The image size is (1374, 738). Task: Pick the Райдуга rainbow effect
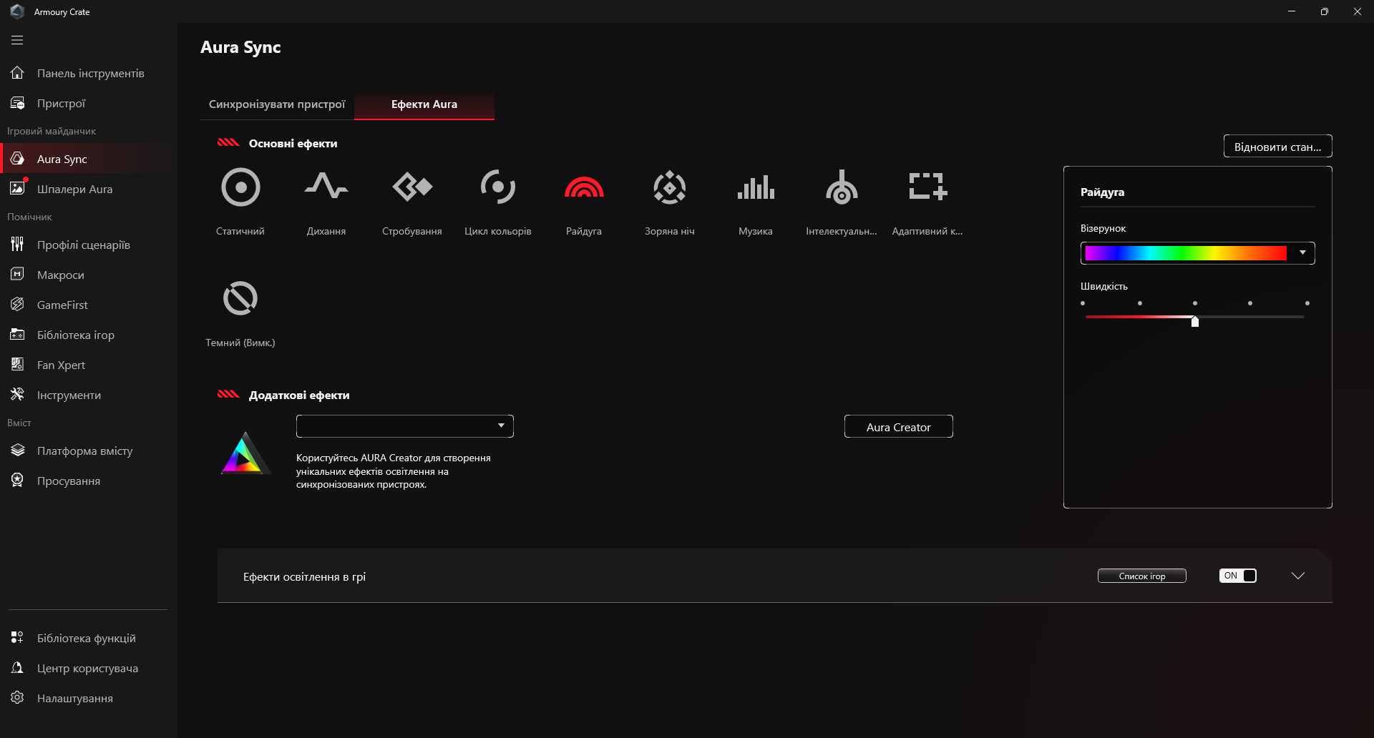pos(584,187)
